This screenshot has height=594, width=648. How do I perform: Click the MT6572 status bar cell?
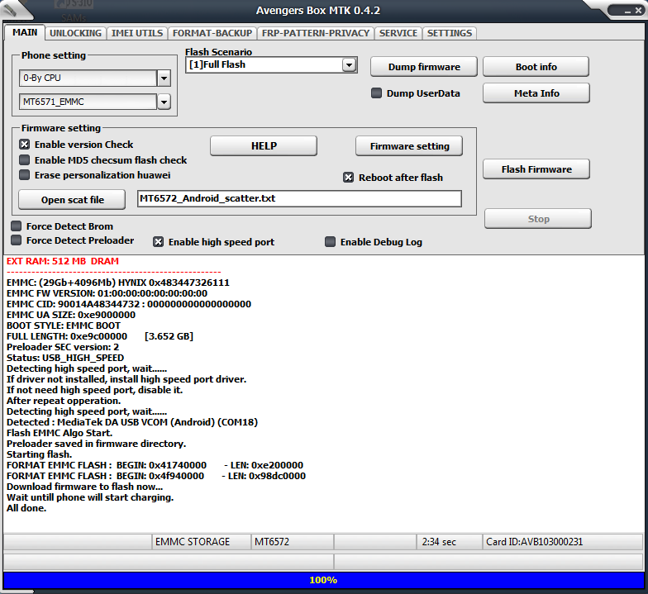(x=293, y=542)
